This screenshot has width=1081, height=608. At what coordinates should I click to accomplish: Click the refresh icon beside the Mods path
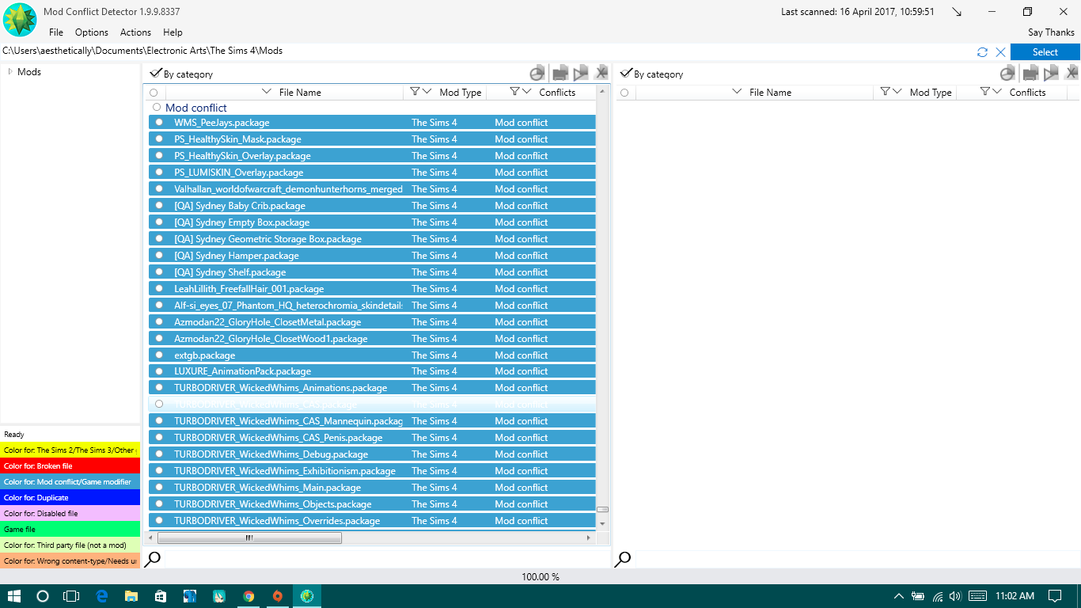click(982, 52)
